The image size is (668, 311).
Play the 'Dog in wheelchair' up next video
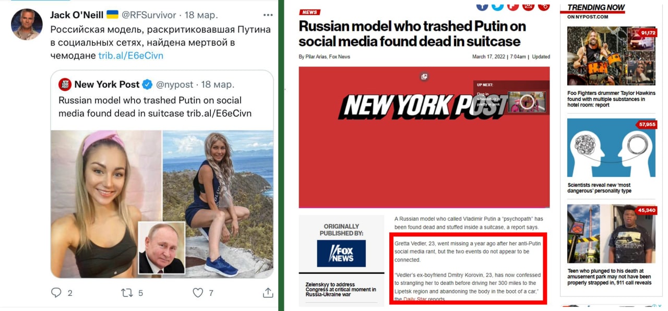[x=526, y=102]
